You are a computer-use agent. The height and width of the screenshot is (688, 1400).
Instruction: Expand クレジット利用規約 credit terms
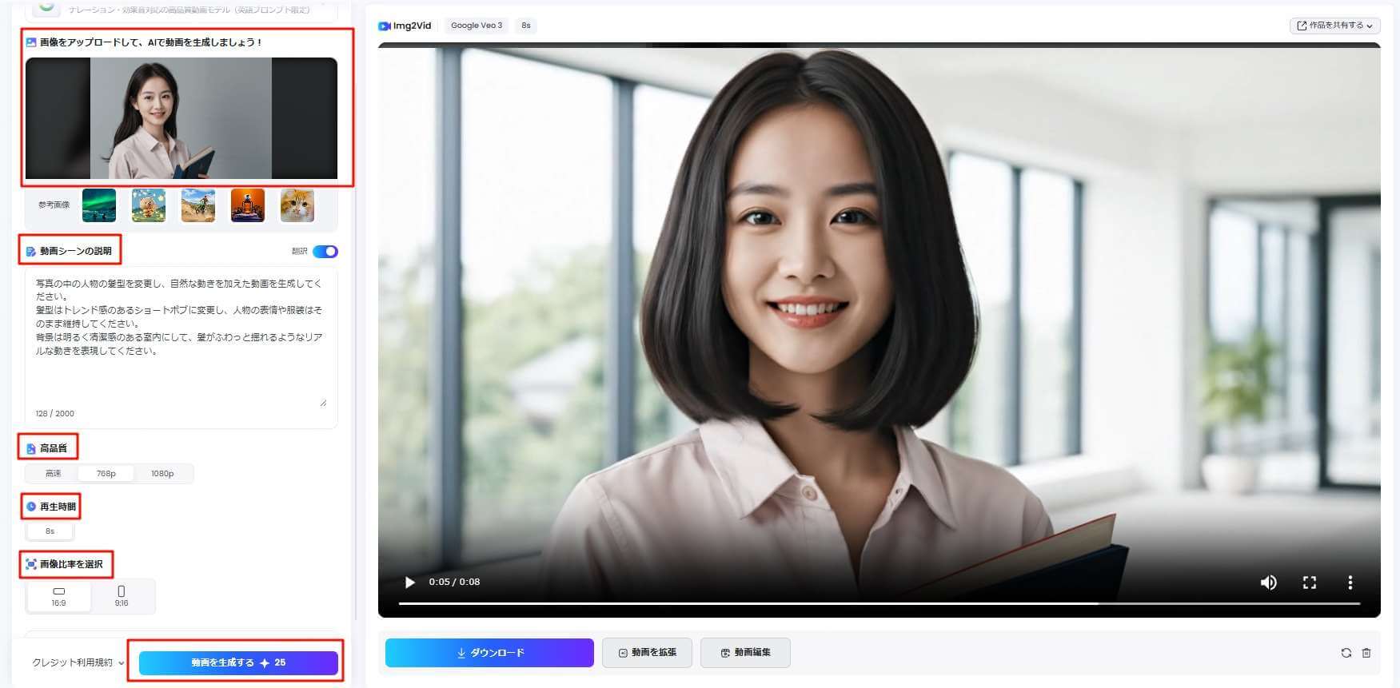[x=78, y=662]
